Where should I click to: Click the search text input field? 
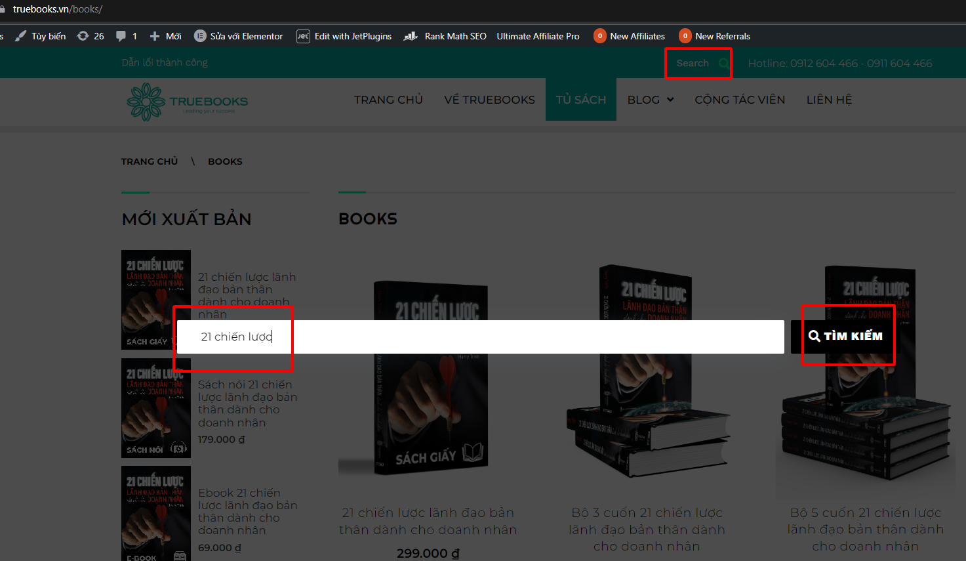coord(480,337)
